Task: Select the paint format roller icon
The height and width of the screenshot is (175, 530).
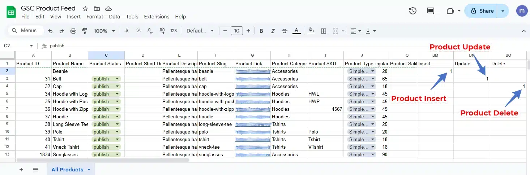Action: (x=85, y=31)
